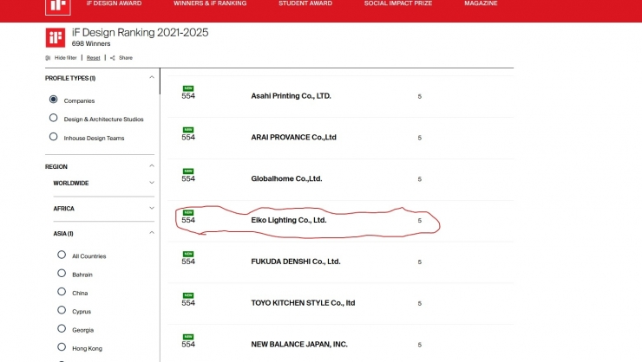Select the Cyprus country filter

[62, 310]
